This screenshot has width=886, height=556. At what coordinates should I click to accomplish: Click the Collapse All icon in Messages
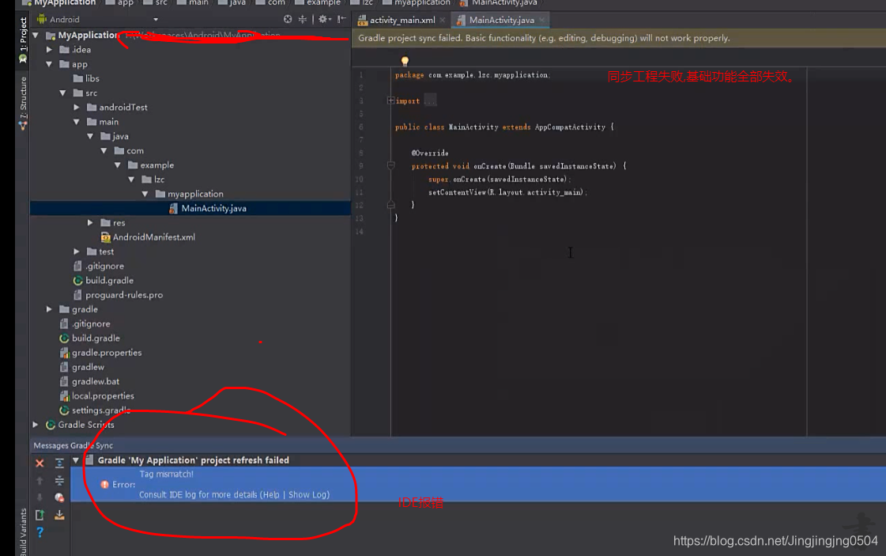tap(59, 481)
